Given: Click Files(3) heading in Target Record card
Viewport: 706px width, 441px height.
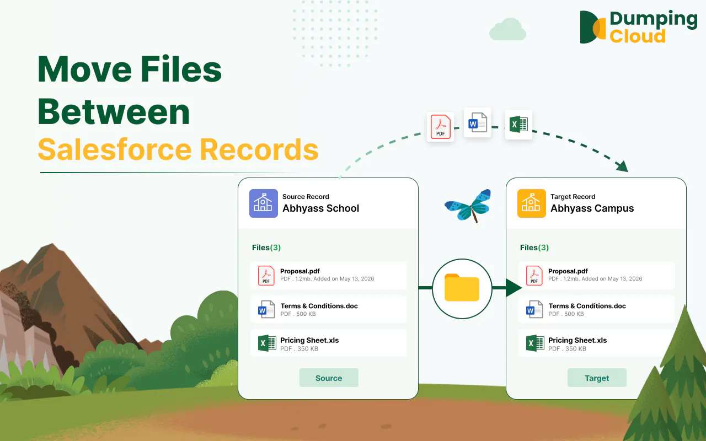Looking at the screenshot, I should pos(534,248).
